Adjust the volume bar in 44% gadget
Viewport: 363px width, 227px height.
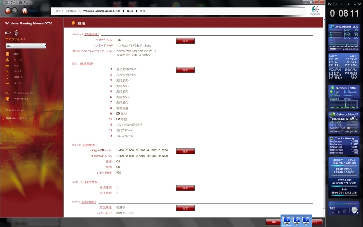point(340,211)
